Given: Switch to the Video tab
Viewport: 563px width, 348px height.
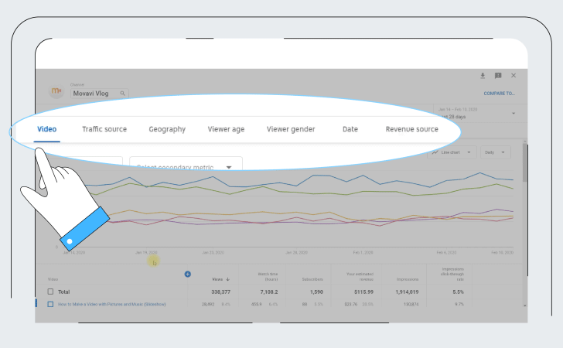Looking at the screenshot, I should [x=46, y=129].
